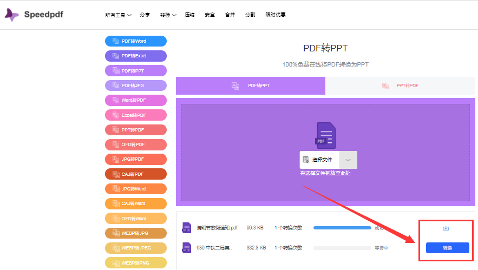Launch JPG转PDF from the sidebar

pos(136,159)
